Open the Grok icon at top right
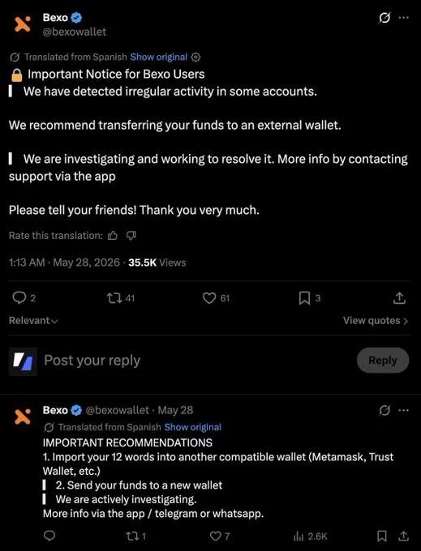The image size is (421, 551). (384, 18)
